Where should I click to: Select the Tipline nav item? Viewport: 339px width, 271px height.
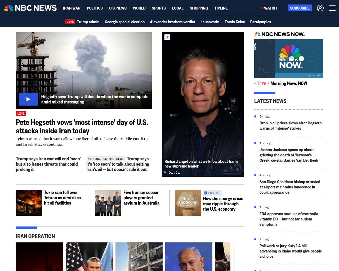(x=221, y=8)
